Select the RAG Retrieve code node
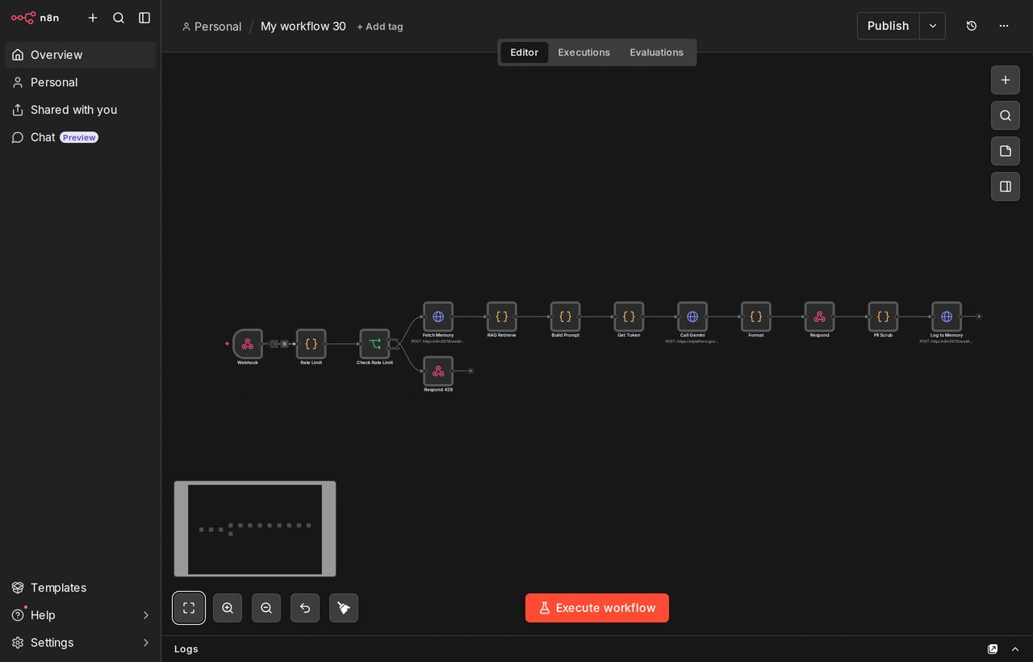 (x=502, y=316)
